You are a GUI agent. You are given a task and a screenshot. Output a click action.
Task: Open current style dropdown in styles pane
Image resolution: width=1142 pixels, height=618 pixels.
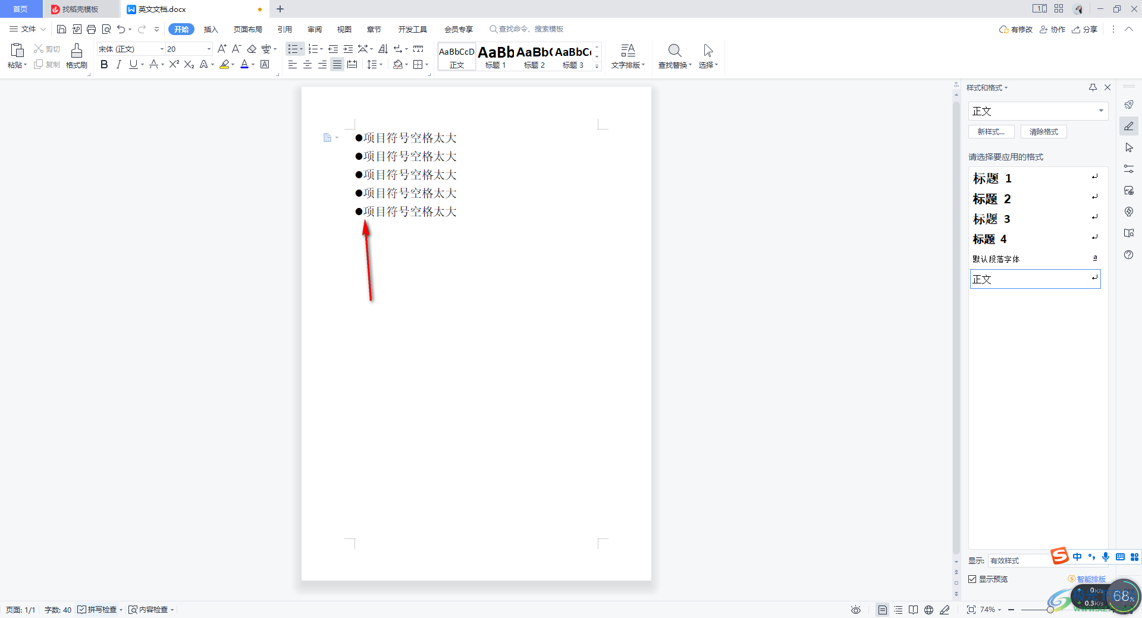click(x=1101, y=111)
